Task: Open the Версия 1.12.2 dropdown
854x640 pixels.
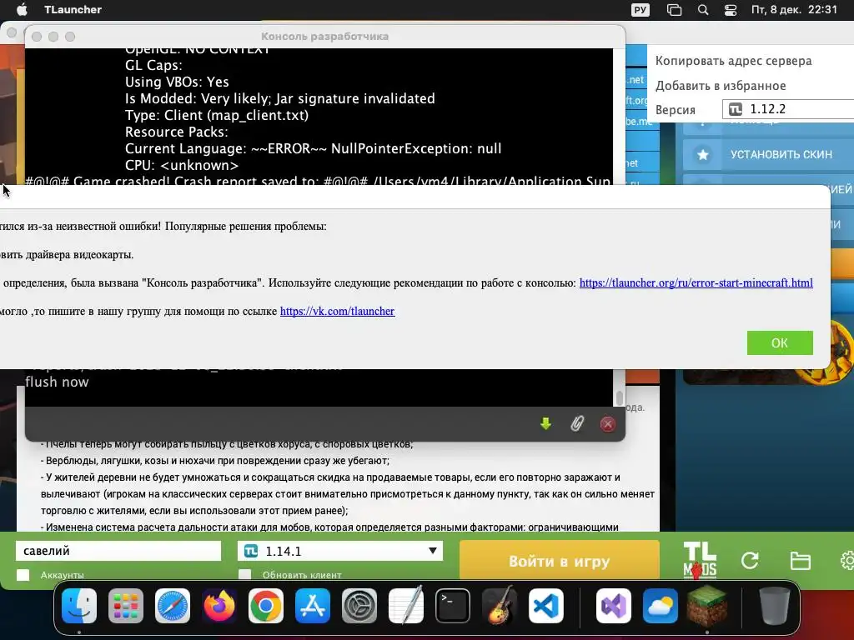Action: click(x=788, y=109)
